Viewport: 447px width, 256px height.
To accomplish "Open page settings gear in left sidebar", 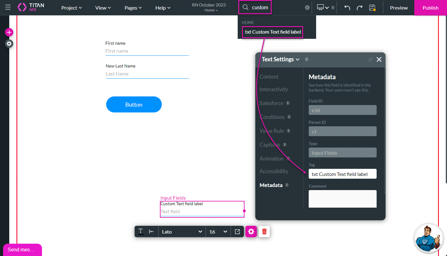I will tap(9, 44).
